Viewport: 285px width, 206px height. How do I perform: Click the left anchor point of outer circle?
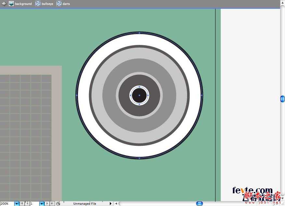77,95
